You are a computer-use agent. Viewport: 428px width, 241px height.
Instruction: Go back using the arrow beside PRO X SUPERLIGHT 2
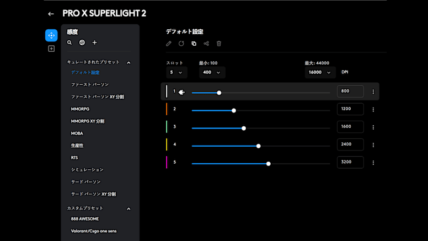pos(51,14)
